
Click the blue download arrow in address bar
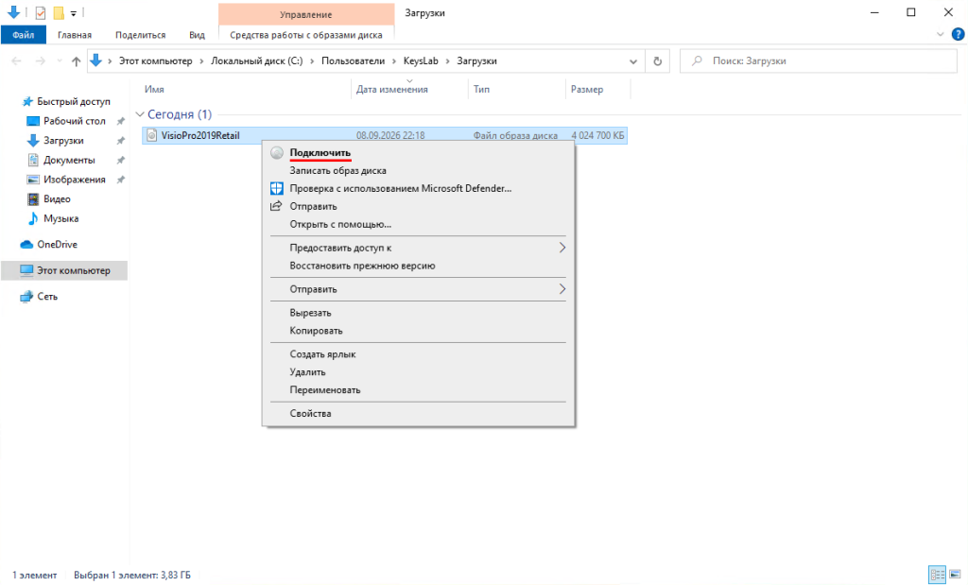95,60
